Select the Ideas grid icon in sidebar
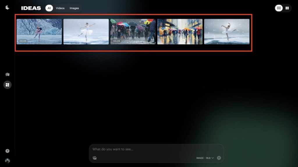 (x=7, y=85)
